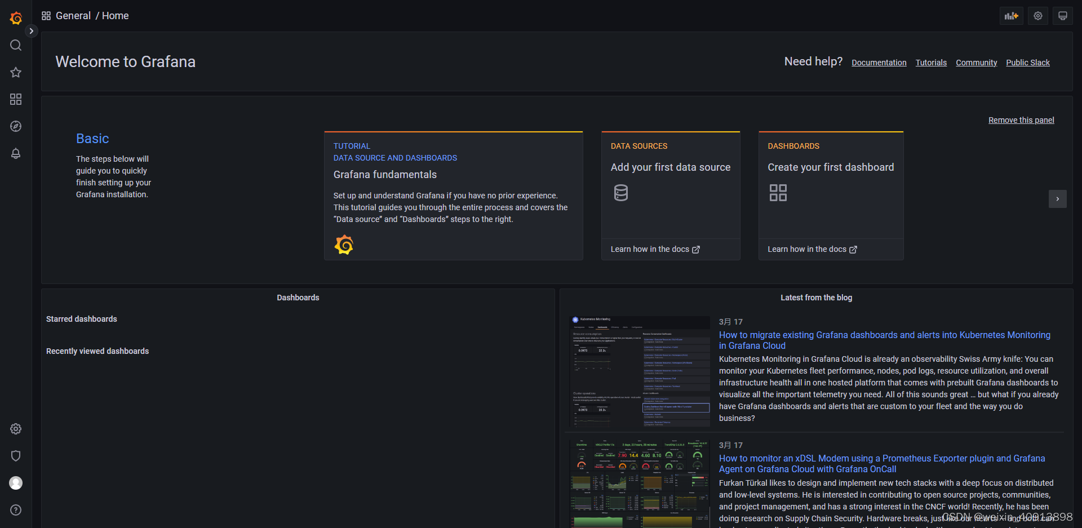
Task: Click Welcome to Grafana title
Action: [125, 61]
